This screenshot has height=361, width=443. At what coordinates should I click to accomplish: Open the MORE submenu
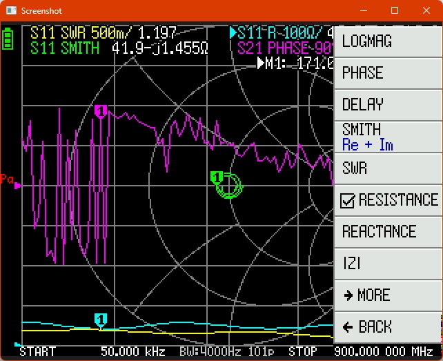click(387, 295)
